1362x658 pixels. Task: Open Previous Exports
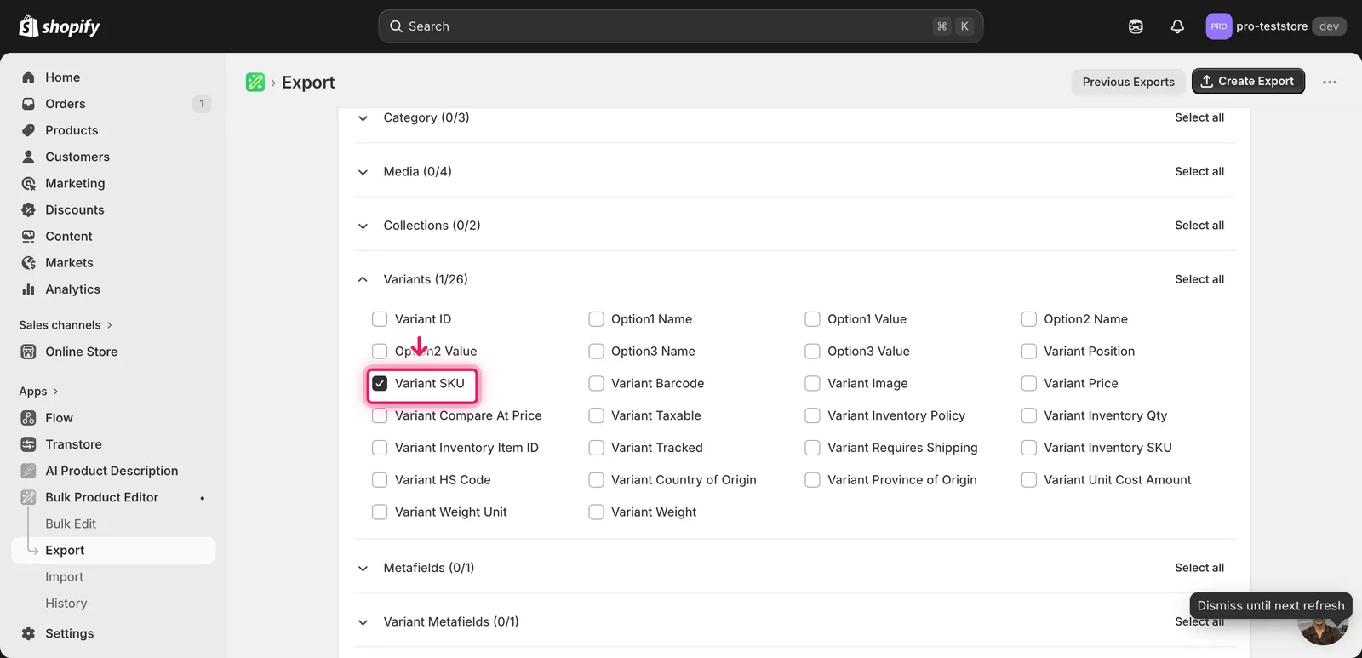coord(1128,82)
